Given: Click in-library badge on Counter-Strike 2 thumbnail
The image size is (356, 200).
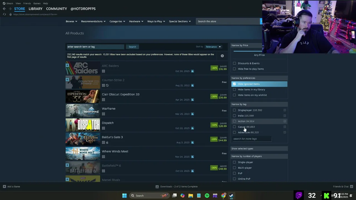Looking at the screenshot, I should [67, 79].
